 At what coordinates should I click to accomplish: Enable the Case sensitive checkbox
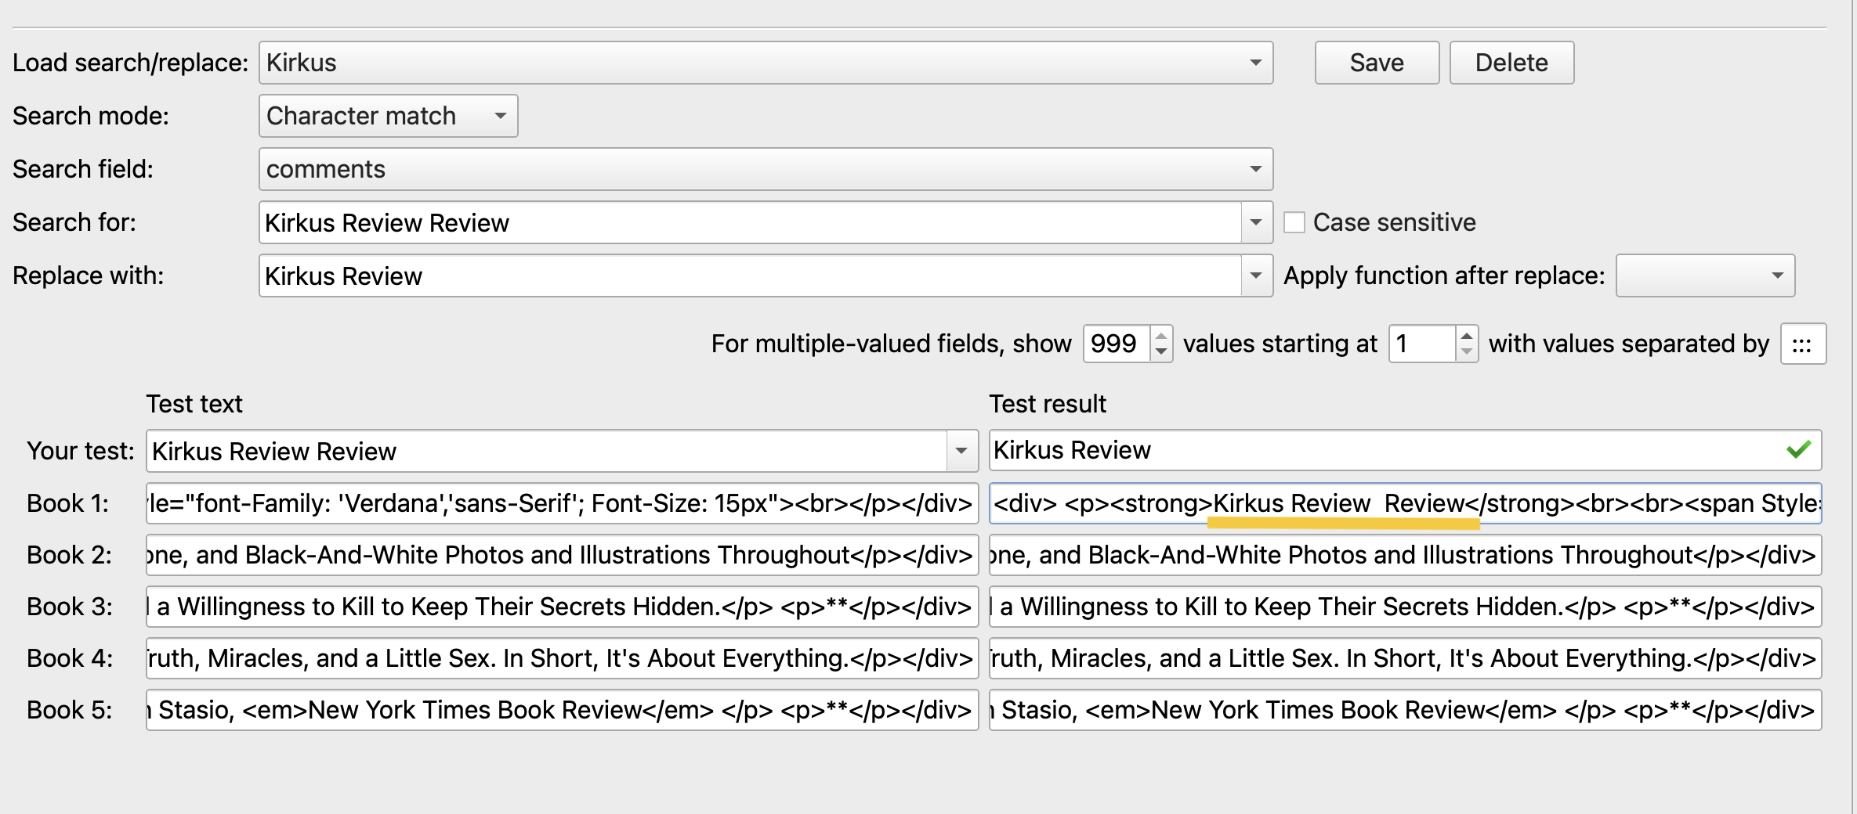(x=1294, y=223)
